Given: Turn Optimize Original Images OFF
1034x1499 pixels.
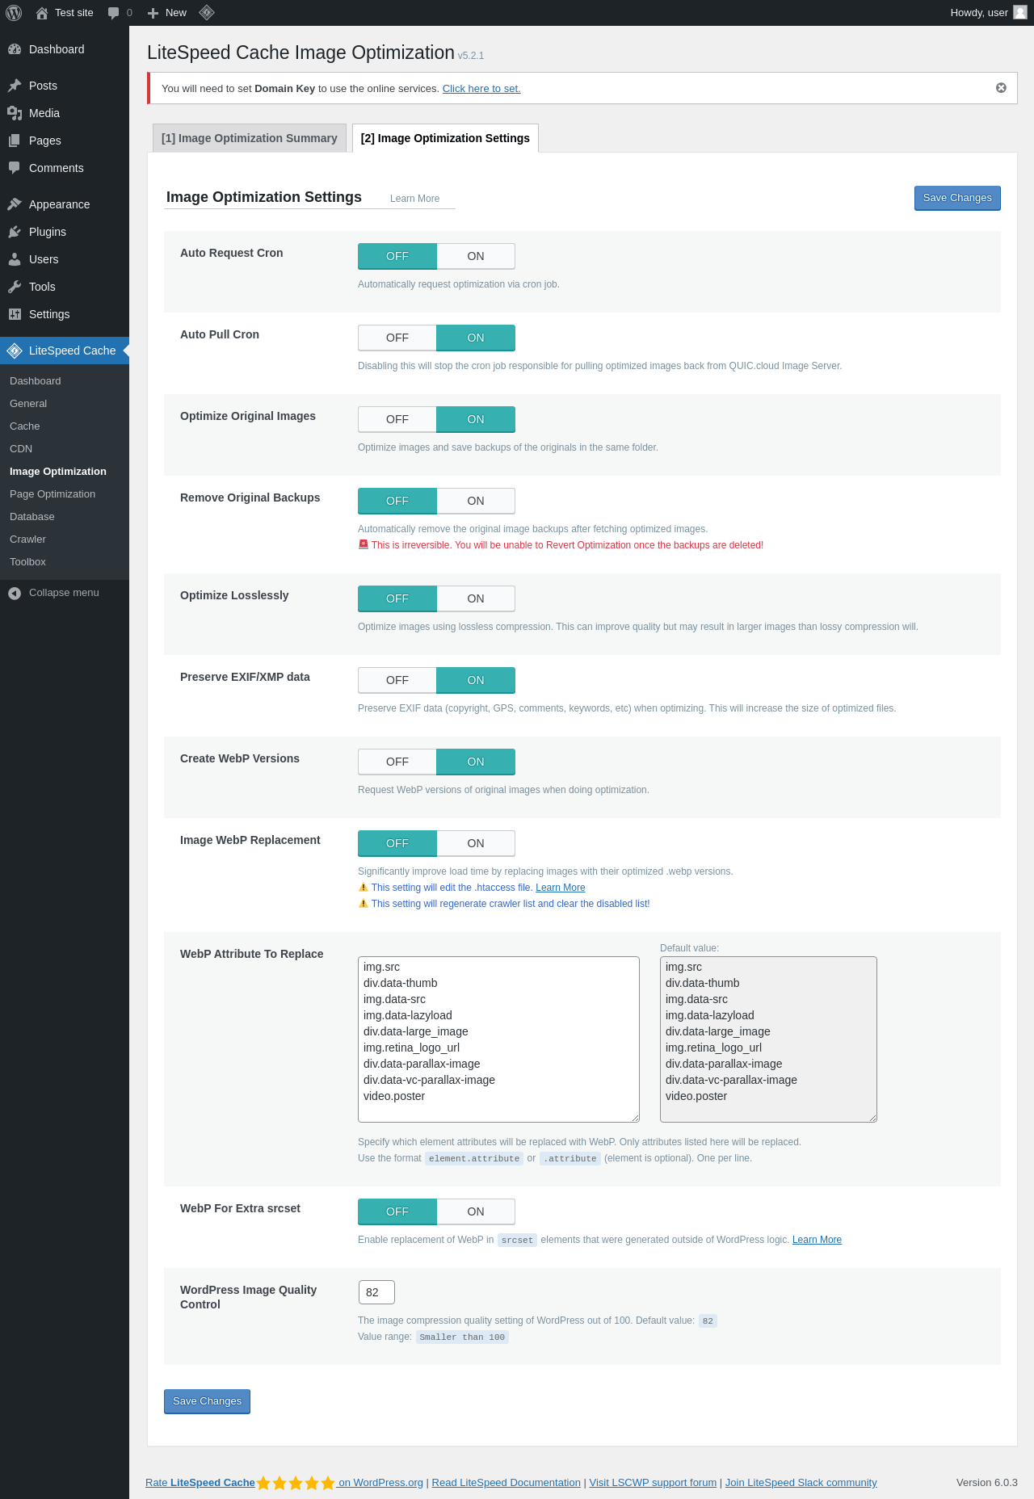Looking at the screenshot, I should [x=397, y=419].
